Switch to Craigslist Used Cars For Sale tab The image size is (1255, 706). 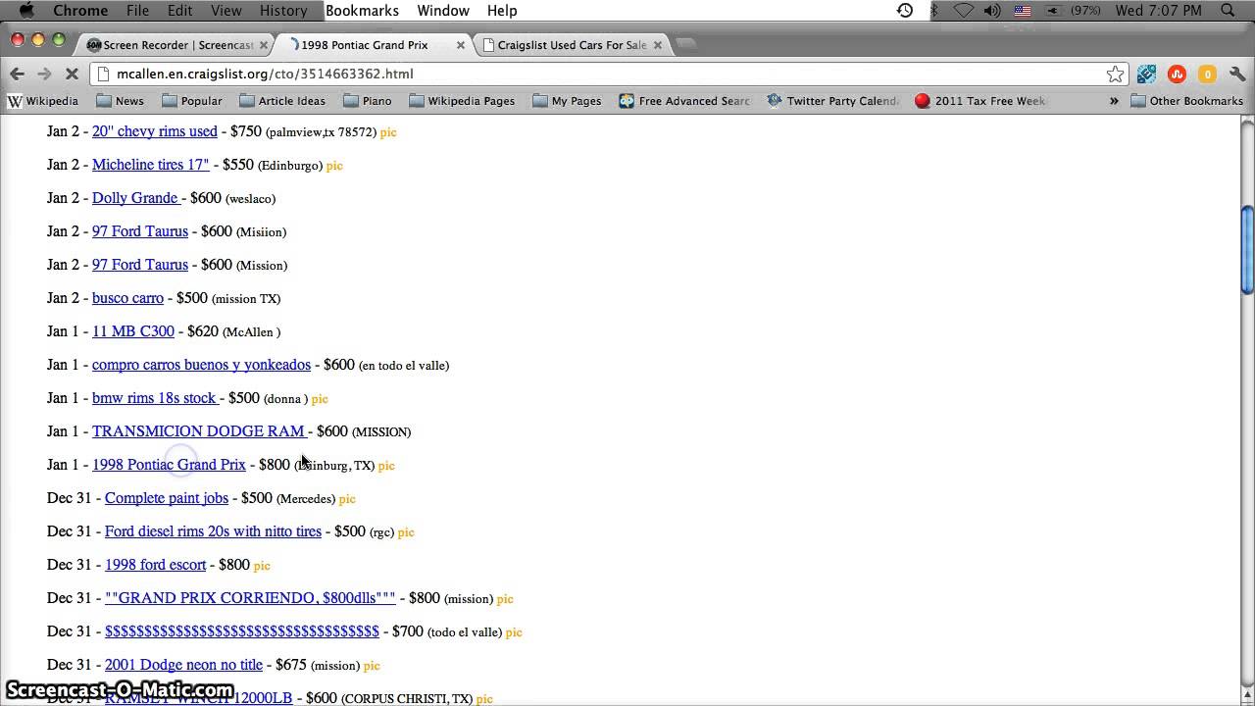[572, 45]
